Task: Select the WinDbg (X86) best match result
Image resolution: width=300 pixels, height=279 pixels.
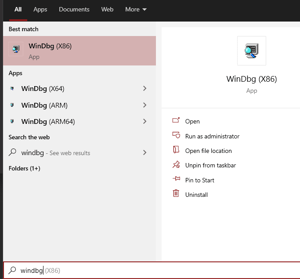Action: point(80,51)
